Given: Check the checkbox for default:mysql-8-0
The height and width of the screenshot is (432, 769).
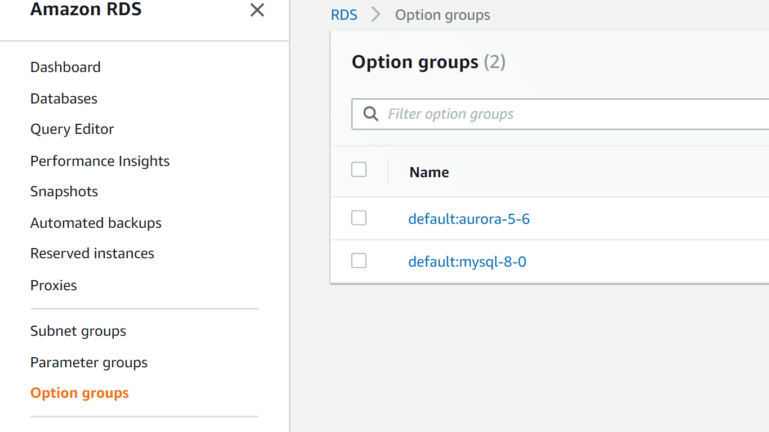Looking at the screenshot, I should [x=359, y=260].
